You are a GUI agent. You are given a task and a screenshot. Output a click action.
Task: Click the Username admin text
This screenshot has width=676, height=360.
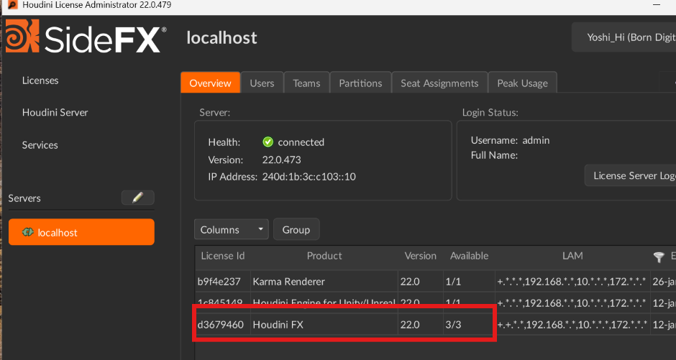pyautogui.click(x=510, y=140)
